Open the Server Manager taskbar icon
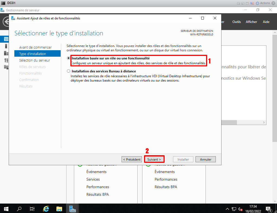 tap(72, 208)
